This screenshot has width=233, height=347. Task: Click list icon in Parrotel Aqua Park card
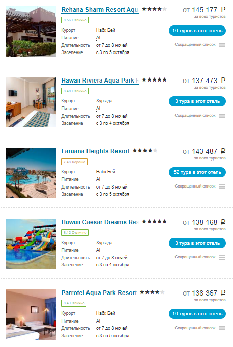(222, 328)
